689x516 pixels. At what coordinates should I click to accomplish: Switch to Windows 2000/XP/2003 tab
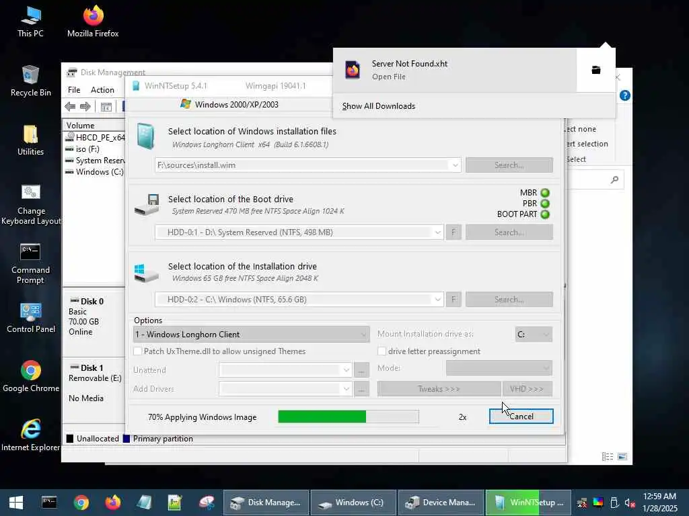point(229,104)
